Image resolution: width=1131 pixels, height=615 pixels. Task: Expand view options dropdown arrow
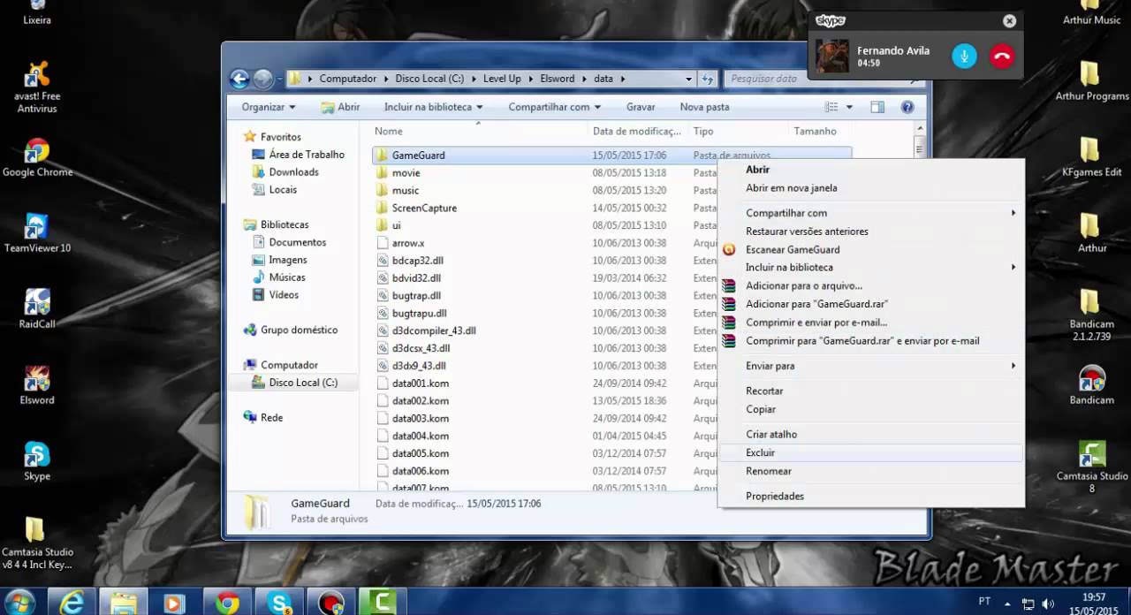tap(849, 107)
